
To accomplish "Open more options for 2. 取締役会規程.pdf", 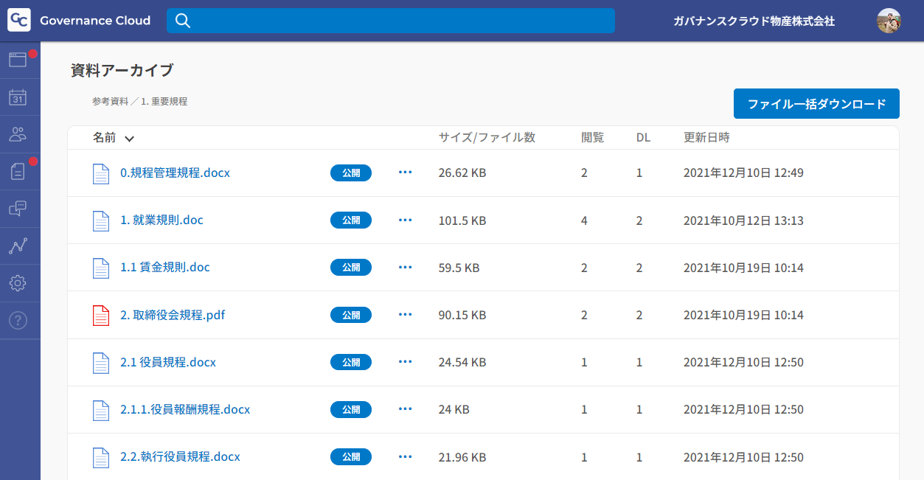I will (405, 314).
